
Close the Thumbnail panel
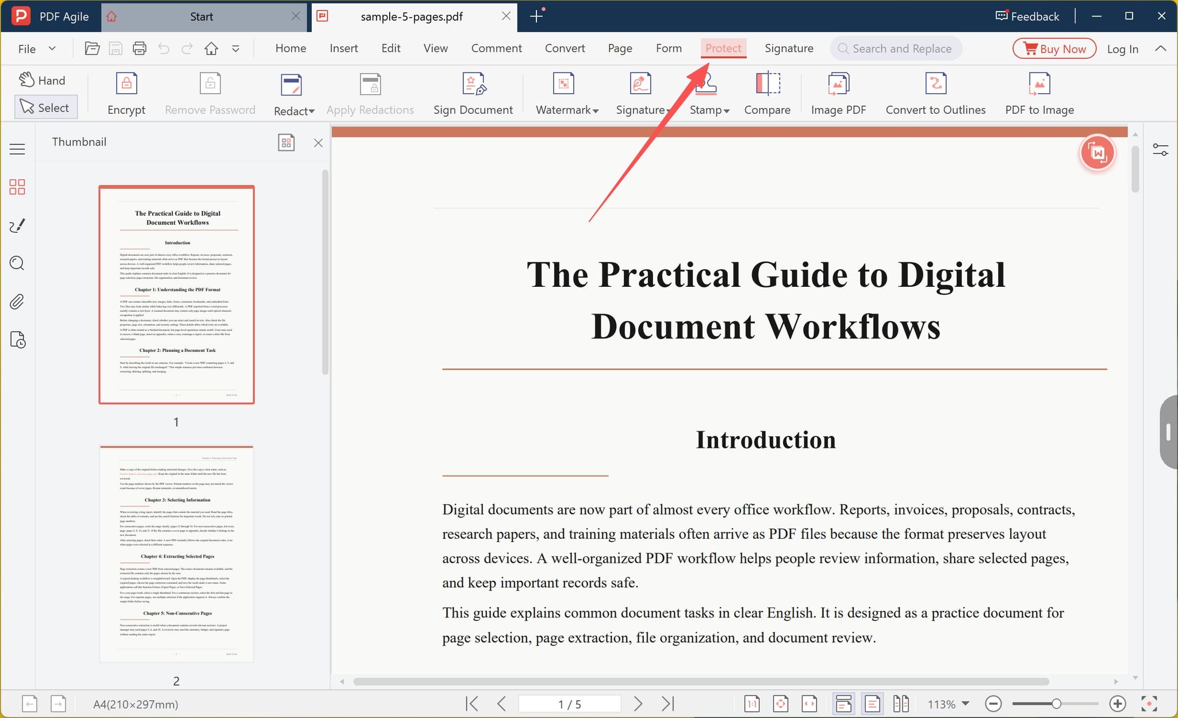tap(318, 143)
